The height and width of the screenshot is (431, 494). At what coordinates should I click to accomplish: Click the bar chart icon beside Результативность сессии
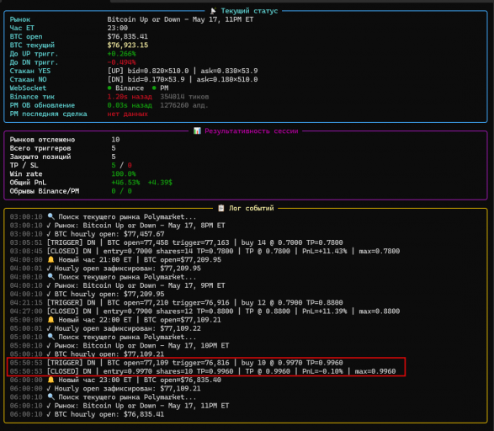click(197, 130)
